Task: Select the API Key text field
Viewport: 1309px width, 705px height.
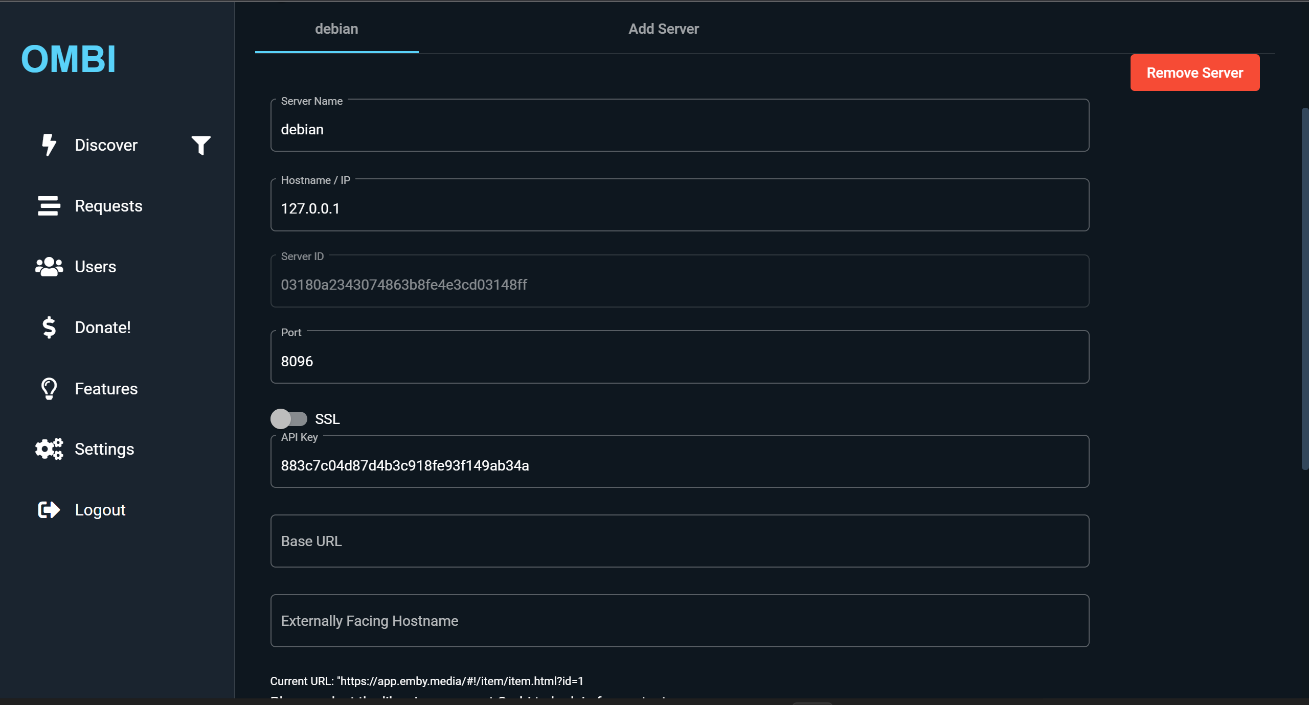Action: pyautogui.click(x=679, y=465)
